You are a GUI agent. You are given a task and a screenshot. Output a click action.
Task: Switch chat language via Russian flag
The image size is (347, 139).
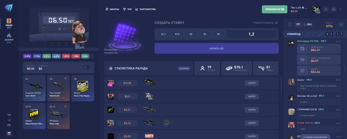tap(298, 24)
